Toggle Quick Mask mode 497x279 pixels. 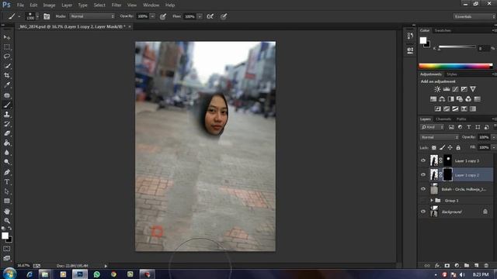(7, 249)
